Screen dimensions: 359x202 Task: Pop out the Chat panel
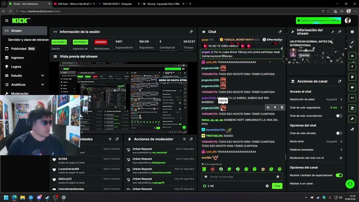(x=280, y=32)
